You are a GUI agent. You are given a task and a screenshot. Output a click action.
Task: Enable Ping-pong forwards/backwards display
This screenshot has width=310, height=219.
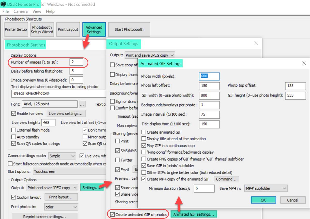pyautogui.click(x=144, y=152)
